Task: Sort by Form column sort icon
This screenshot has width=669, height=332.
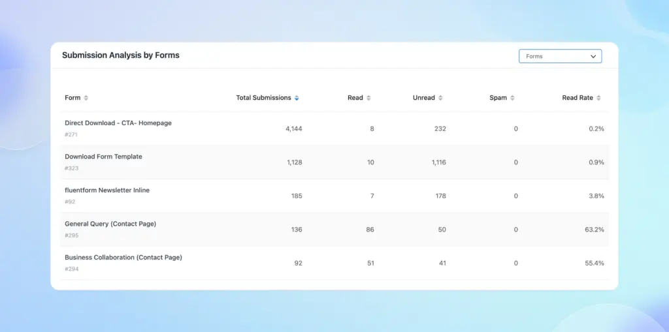Action: (x=86, y=98)
